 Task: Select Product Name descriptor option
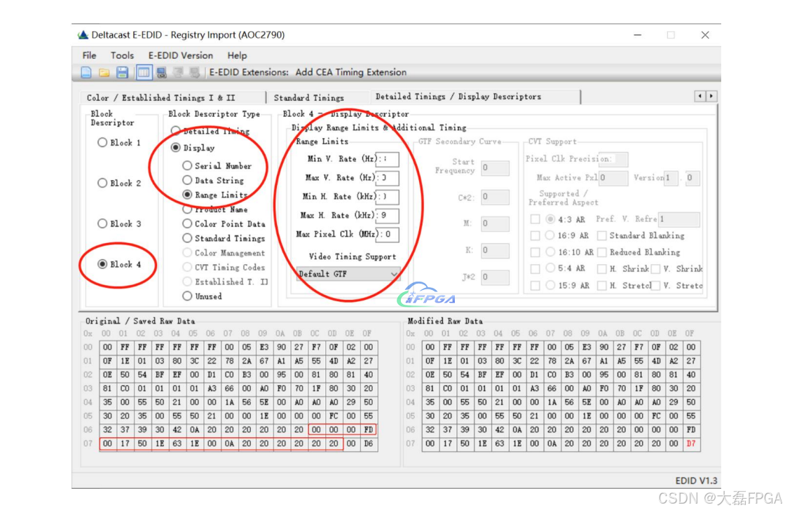187,209
